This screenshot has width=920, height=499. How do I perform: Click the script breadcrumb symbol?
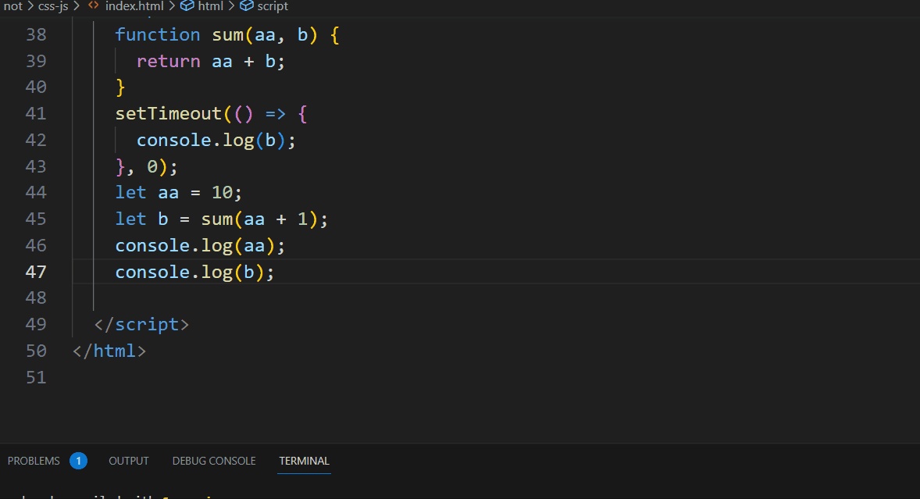click(x=273, y=6)
